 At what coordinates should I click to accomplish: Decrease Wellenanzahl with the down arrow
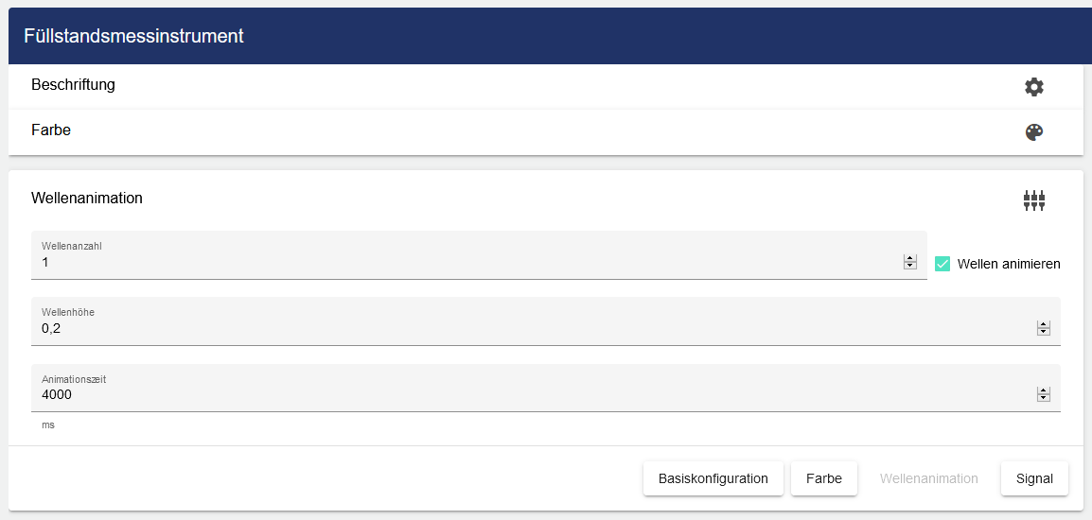pyautogui.click(x=910, y=267)
